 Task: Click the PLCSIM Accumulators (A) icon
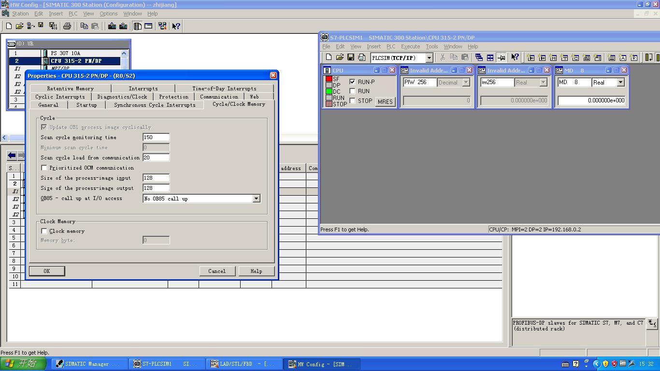pos(623,57)
